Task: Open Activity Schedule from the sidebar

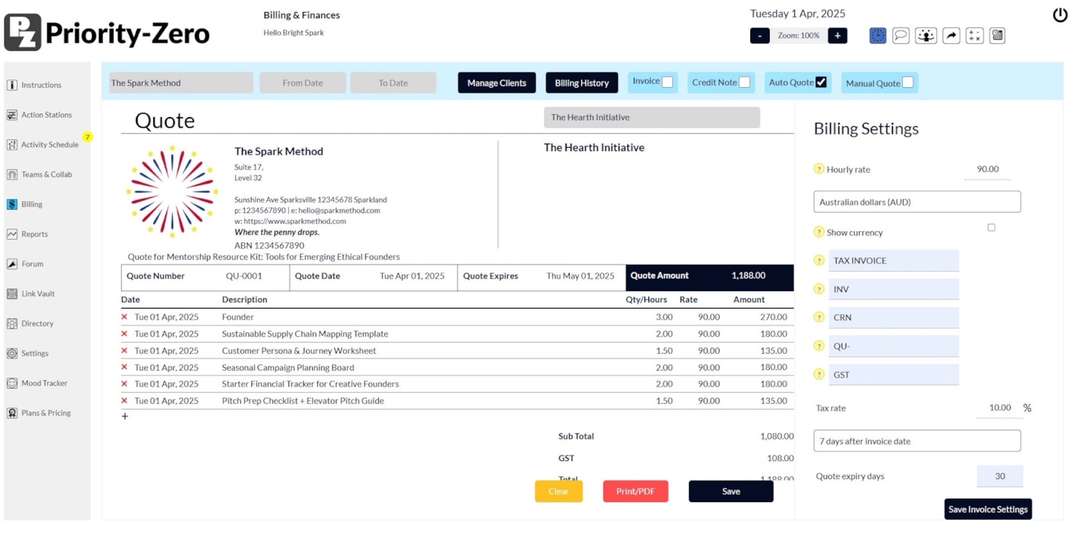Action: (x=50, y=145)
